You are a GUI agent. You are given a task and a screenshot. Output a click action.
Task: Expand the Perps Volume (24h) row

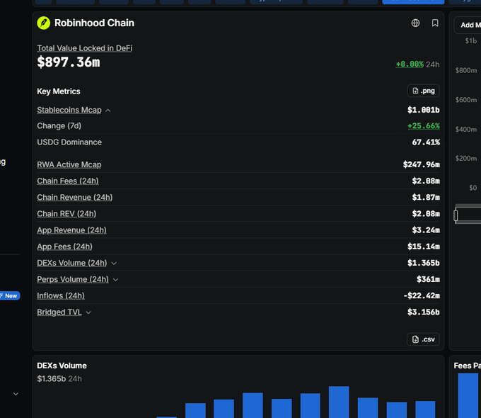(x=115, y=280)
